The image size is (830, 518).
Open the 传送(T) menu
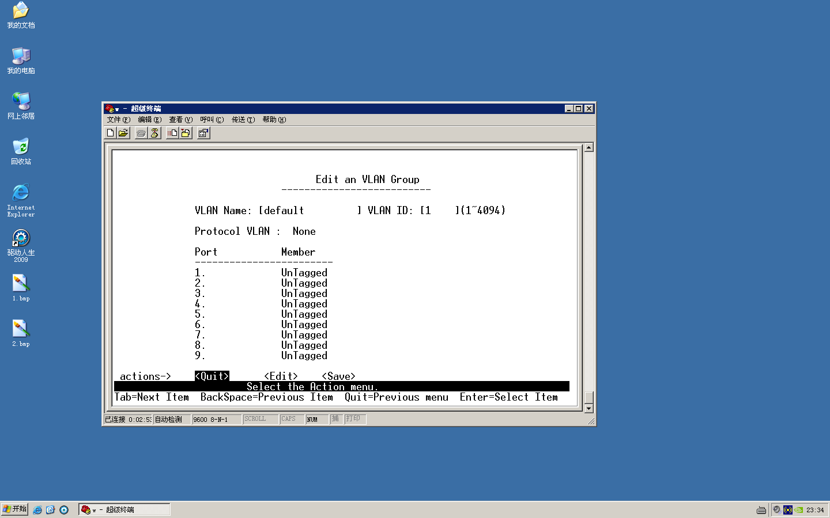click(x=243, y=120)
